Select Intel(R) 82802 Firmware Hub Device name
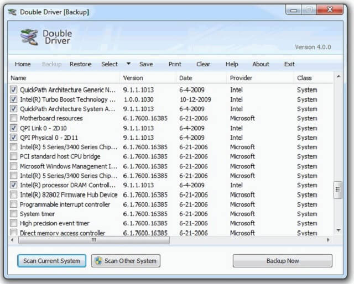The image size is (354, 284). point(69,194)
